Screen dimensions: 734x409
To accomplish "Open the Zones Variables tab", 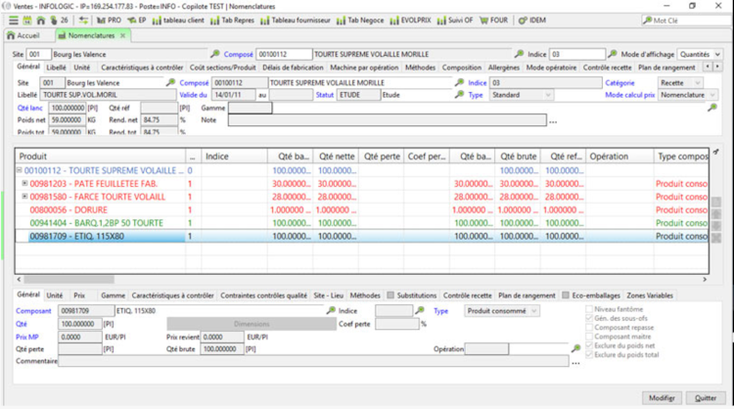I will [x=650, y=295].
